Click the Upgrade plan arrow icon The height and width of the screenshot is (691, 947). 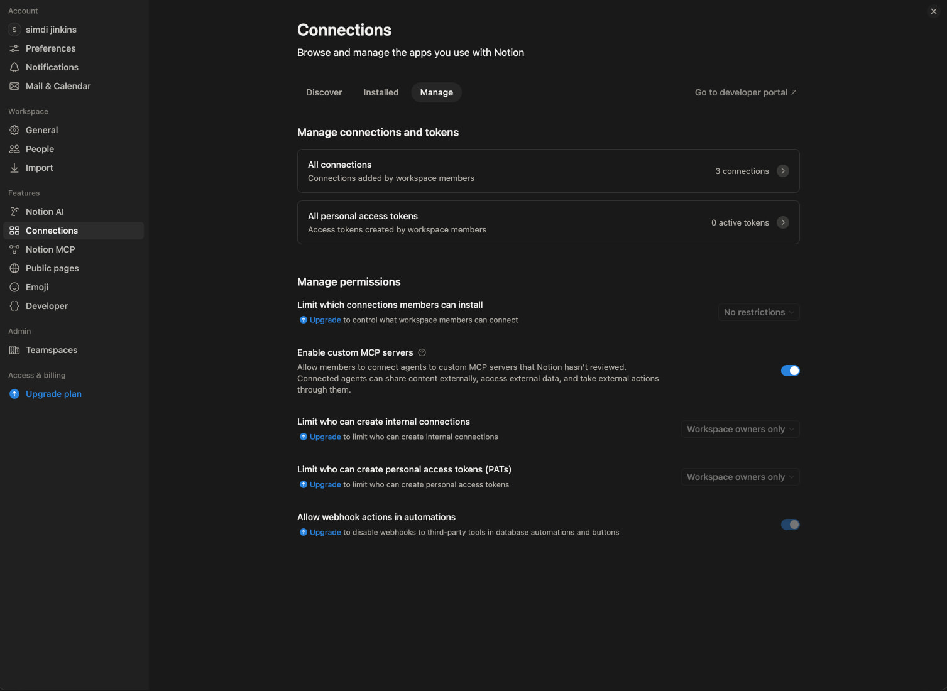(14, 394)
